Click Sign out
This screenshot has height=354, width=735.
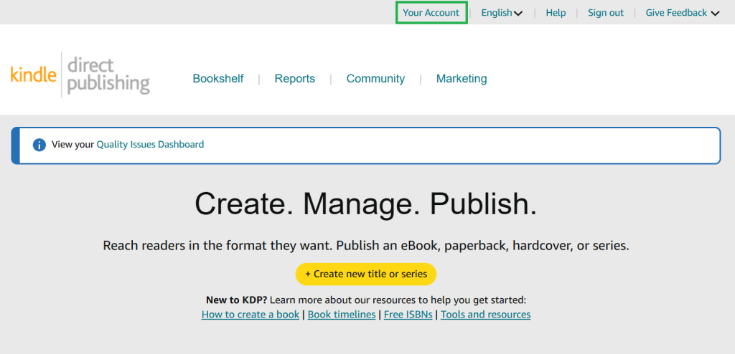point(606,13)
